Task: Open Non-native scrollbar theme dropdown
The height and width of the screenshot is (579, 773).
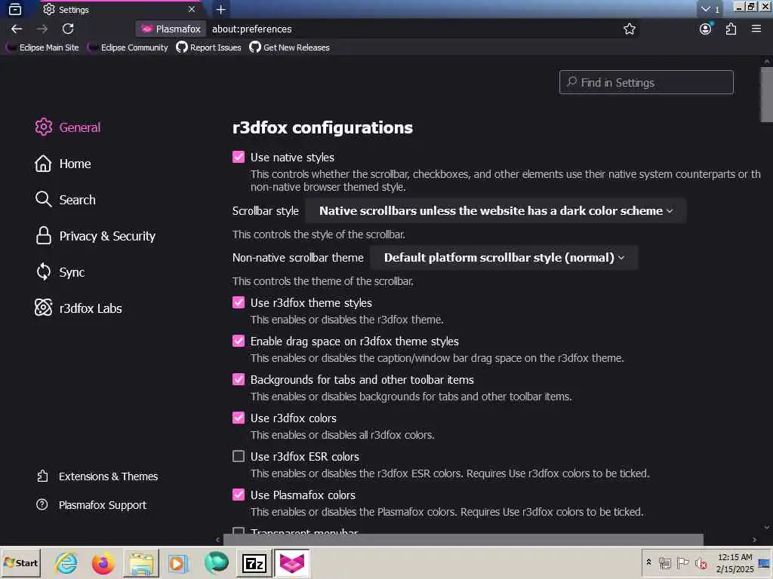Action: (504, 258)
